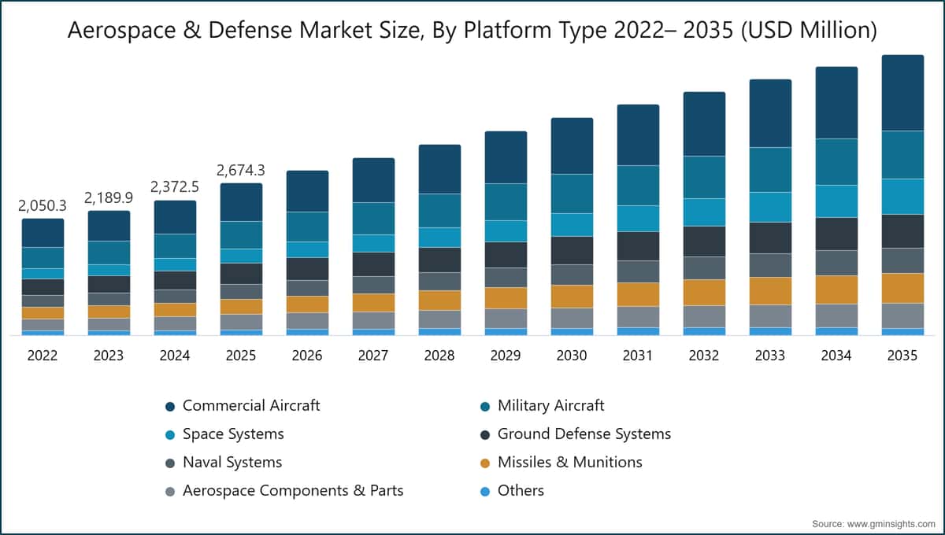
Task: Click the 2,050.3 value above the 2022 bar
Action: pyautogui.click(x=43, y=205)
